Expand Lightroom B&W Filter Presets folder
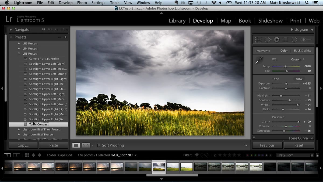Viewport: 323px width, 182px height. [19, 129]
